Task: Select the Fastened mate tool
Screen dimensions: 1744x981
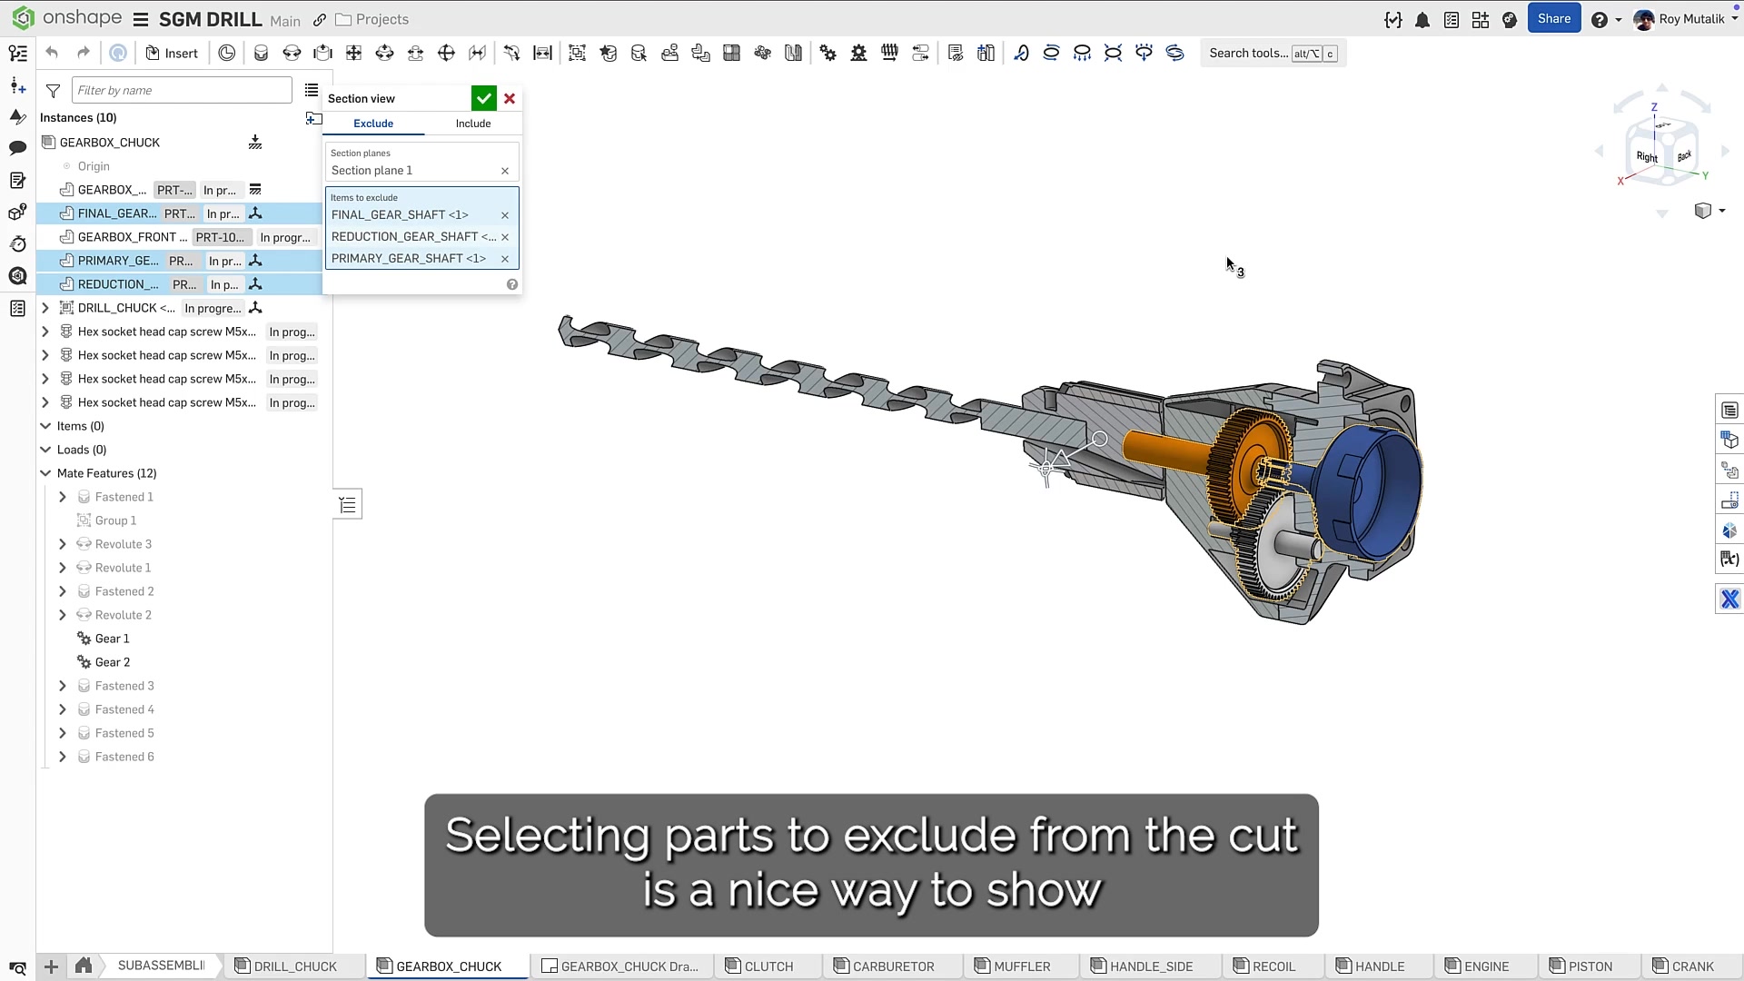Action: point(261,53)
